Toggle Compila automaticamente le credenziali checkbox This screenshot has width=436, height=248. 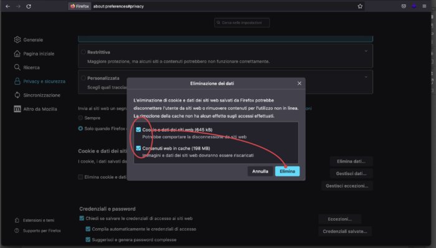88,229
